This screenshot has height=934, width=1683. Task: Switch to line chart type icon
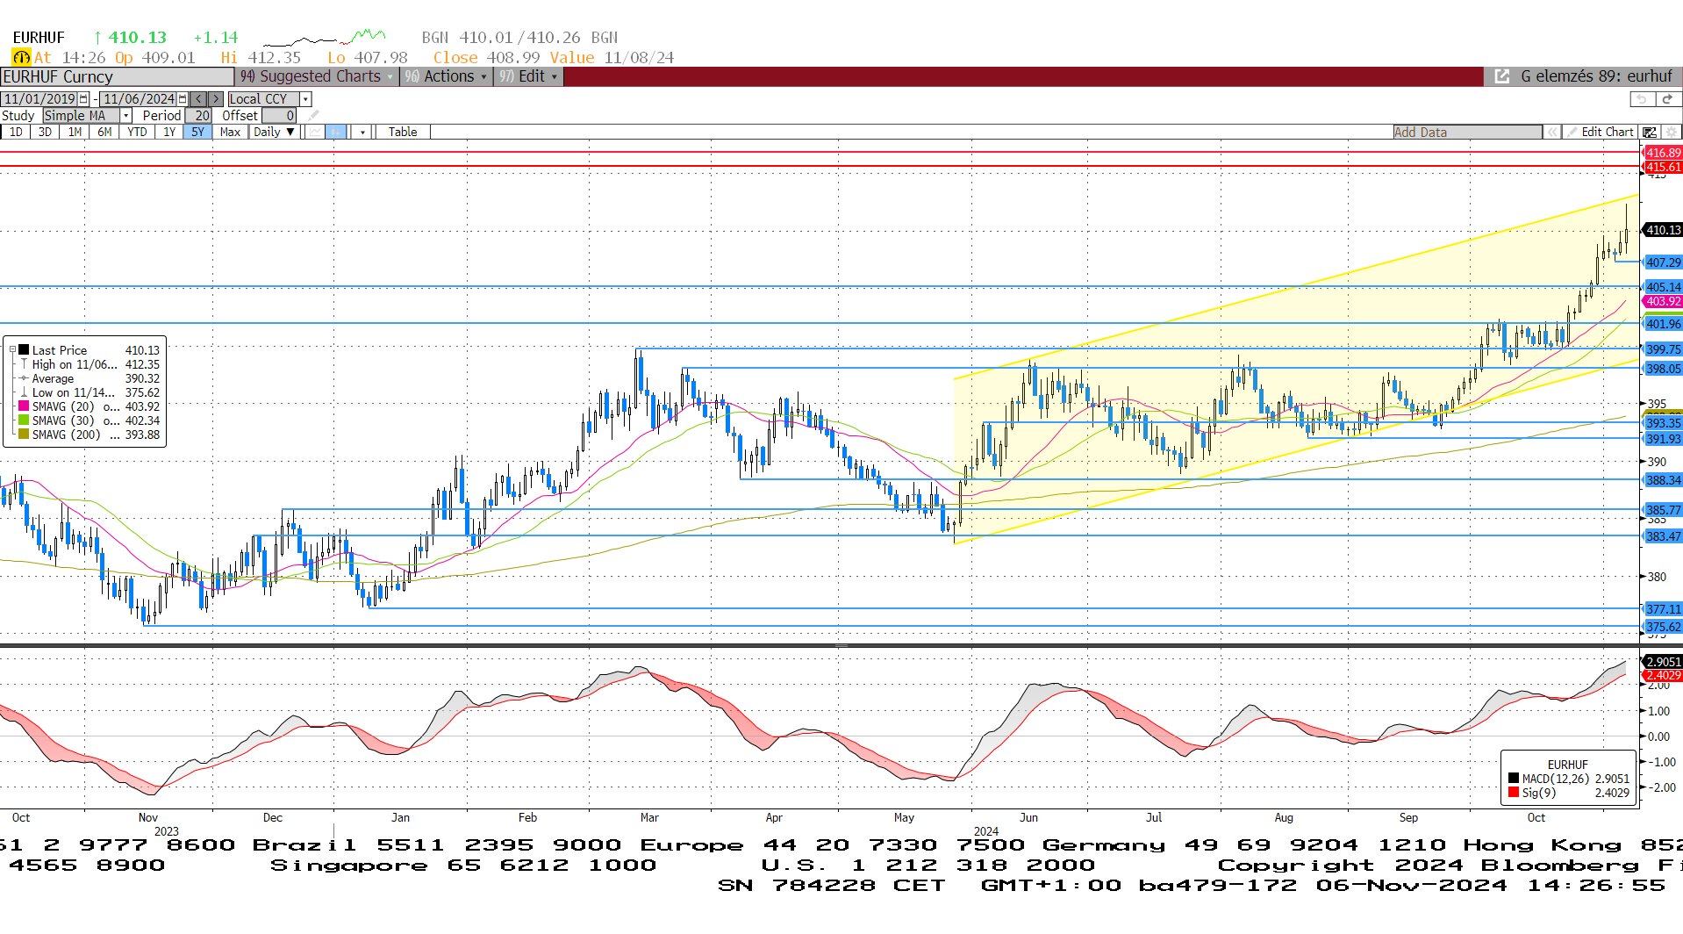314,132
